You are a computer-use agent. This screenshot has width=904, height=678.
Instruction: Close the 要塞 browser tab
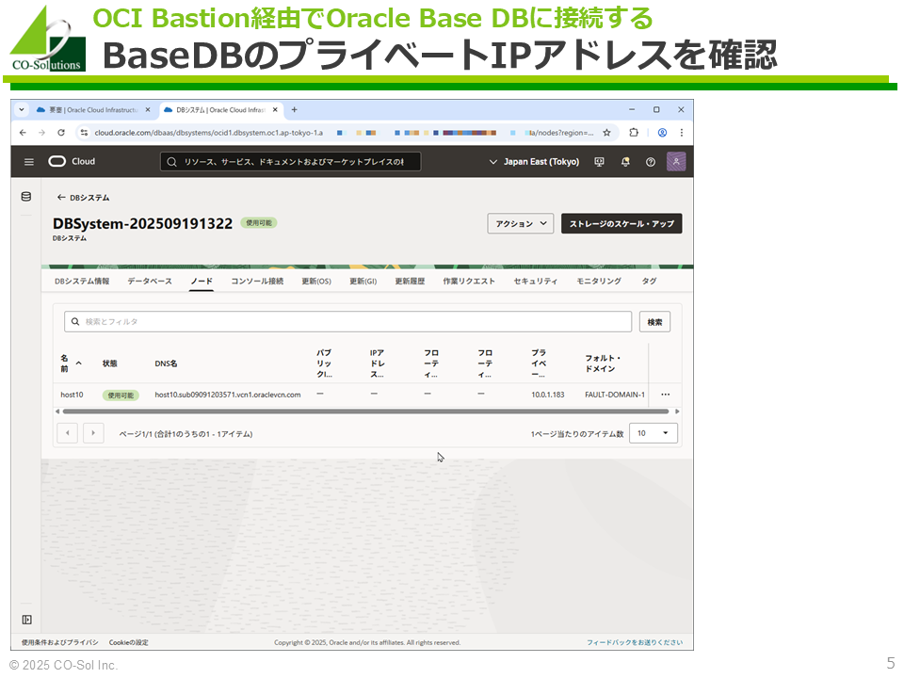pyautogui.click(x=148, y=109)
